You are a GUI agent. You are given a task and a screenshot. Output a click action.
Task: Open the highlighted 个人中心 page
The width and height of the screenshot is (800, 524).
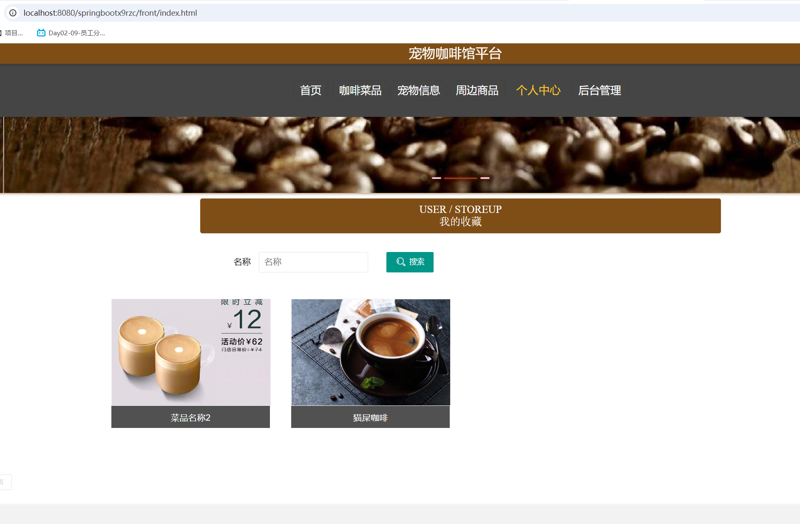click(538, 90)
